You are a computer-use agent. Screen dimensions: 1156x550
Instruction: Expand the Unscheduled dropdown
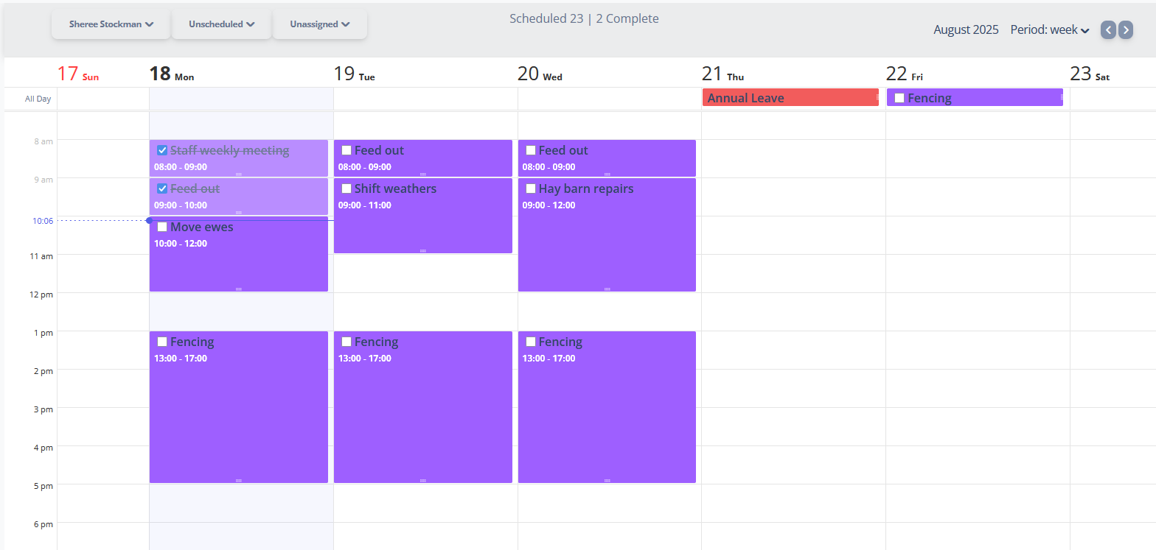pyautogui.click(x=221, y=24)
